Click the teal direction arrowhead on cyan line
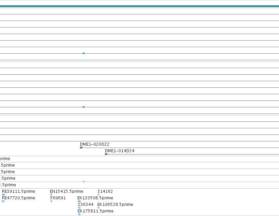Screen dimensions: 279x216 pos(83,53)
